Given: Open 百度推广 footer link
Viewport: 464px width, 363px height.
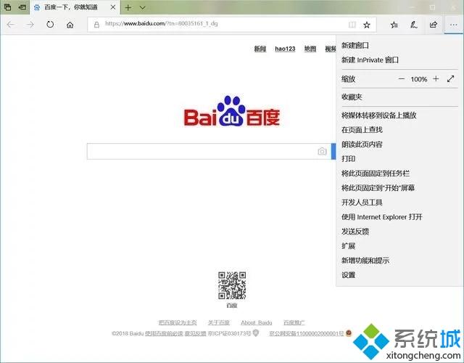Looking at the screenshot, I should click(294, 322).
